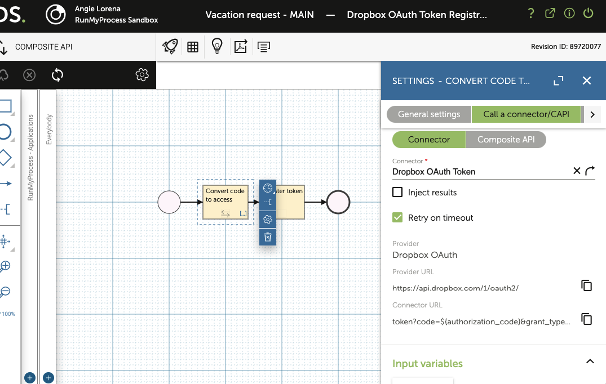Uncheck Retry on timeout
Image resolution: width=606 pixels, height=384 pixels.
click(397, 218)
